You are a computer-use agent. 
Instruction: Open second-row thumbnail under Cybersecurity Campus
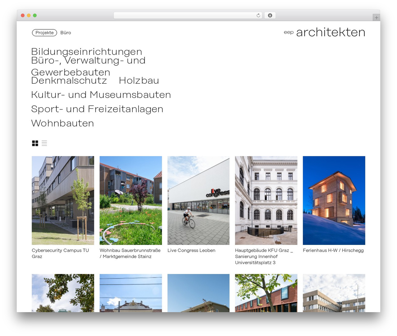[x=63, y=293]
